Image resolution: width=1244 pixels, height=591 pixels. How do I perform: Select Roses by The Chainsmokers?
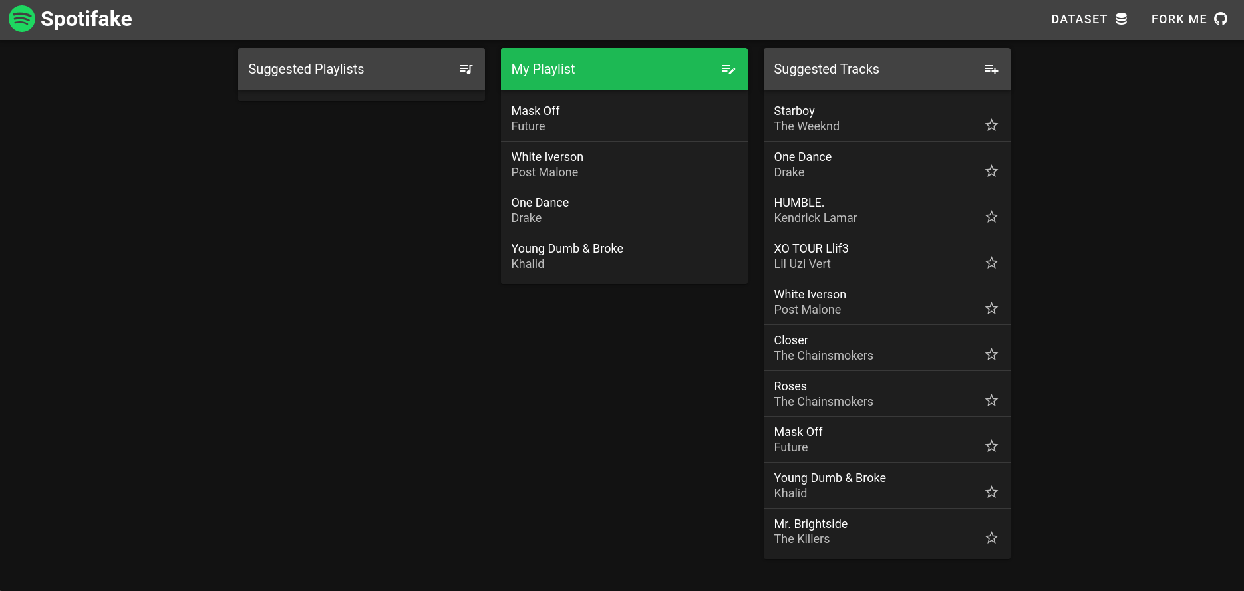pos(887,394)
